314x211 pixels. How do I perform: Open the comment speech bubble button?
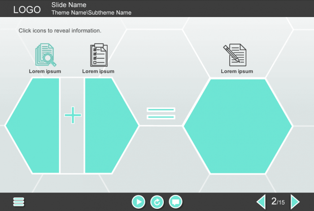176,202
